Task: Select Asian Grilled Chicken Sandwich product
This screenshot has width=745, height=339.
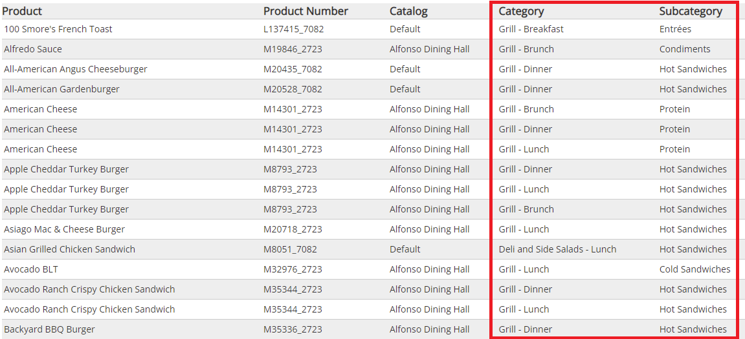Action: (69, 249)
